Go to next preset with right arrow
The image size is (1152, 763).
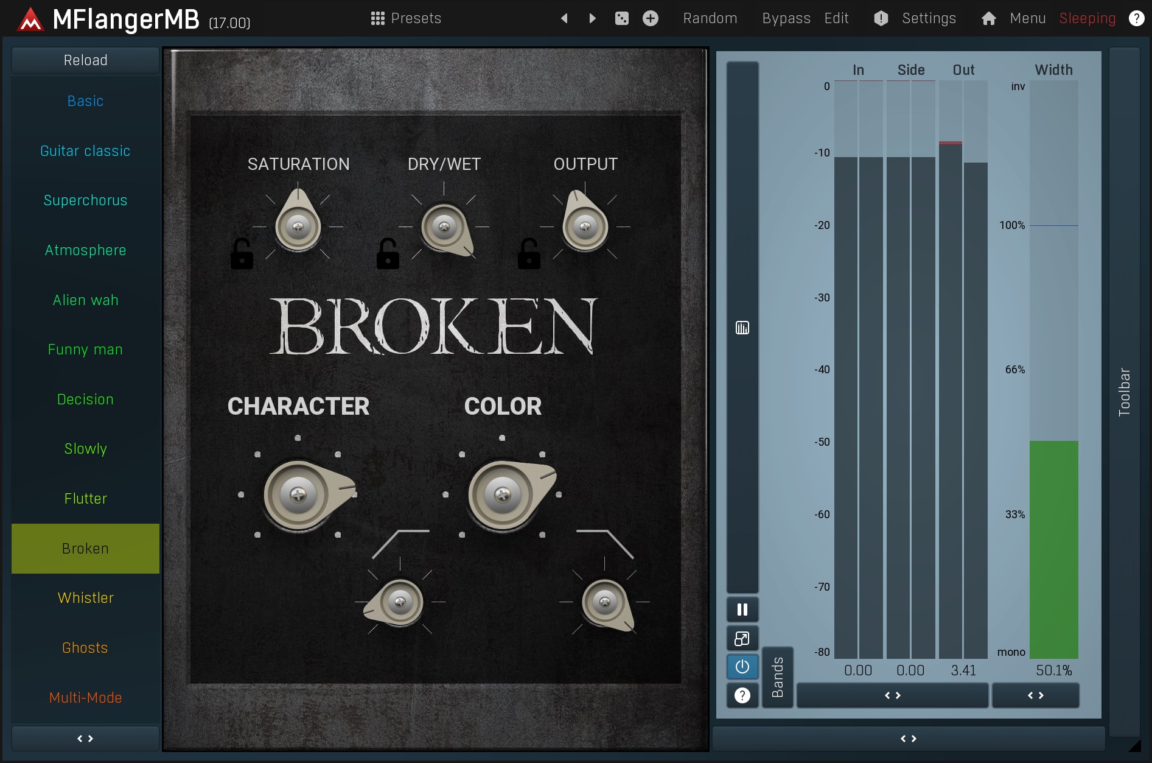[592, 18]
